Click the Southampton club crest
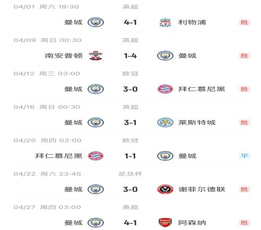The height and width of the screenshot is (230, 261). pyautogui.click(x=96, y=56)
